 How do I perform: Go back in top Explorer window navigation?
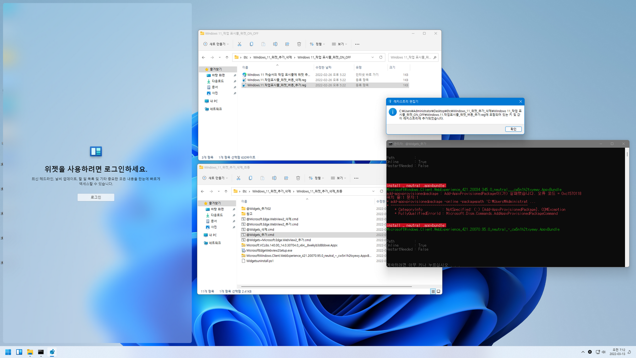(x=203, y=57)
